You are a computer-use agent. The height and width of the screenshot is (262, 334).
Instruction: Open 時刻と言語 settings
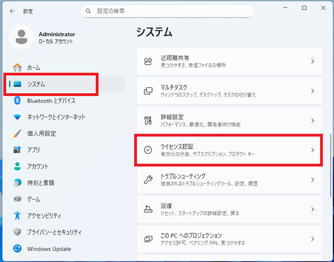point(41,182)
